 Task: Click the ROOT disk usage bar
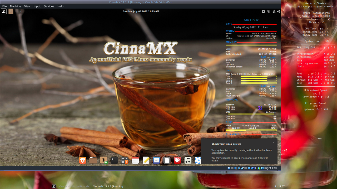[x=251, y=130]
